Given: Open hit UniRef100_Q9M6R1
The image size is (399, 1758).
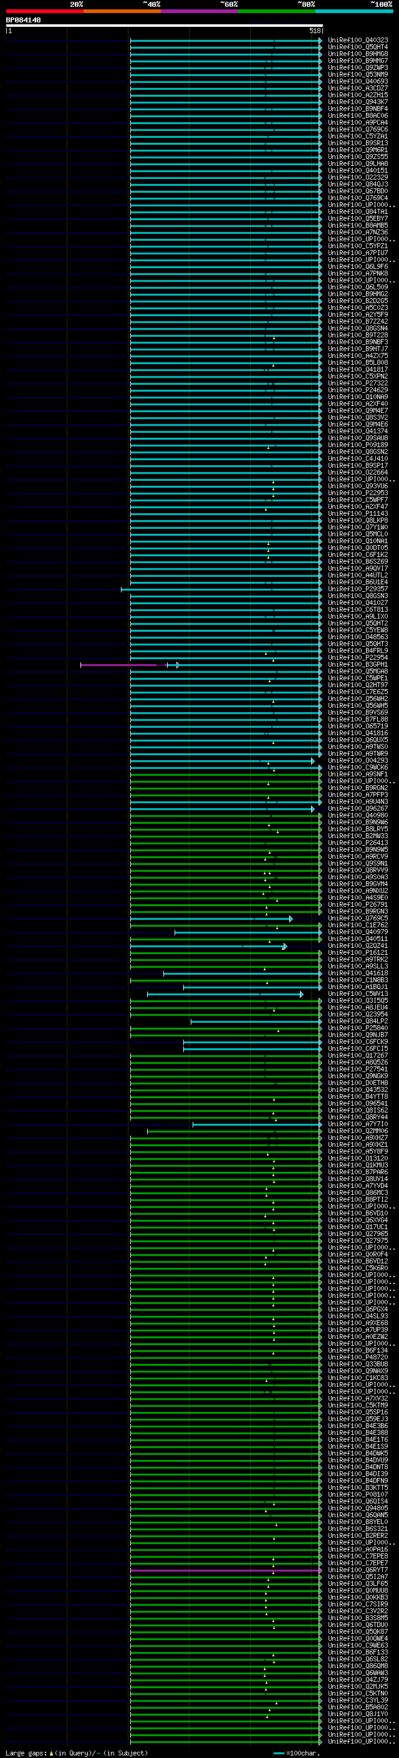Looking at the screenshot, I should tap(358, 150).
